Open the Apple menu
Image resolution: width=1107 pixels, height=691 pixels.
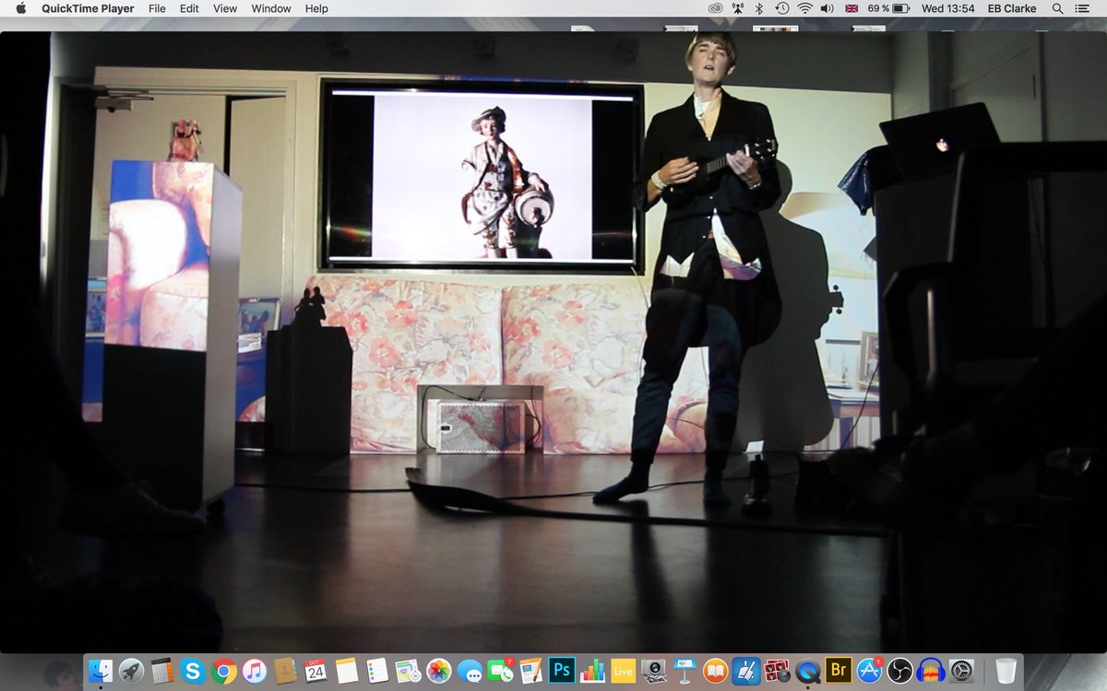click(x=20, y=8)
